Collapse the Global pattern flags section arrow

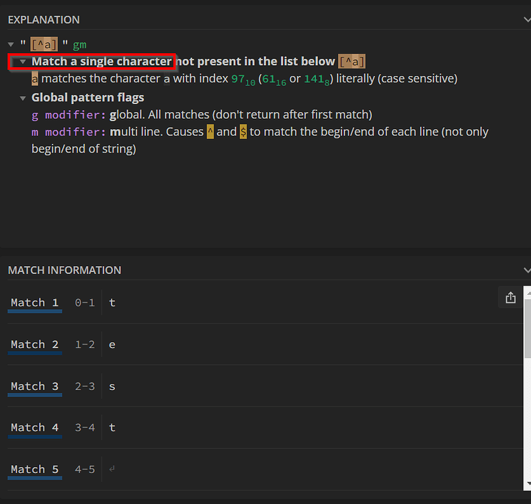pyautogui.click(x=23, y=98)
